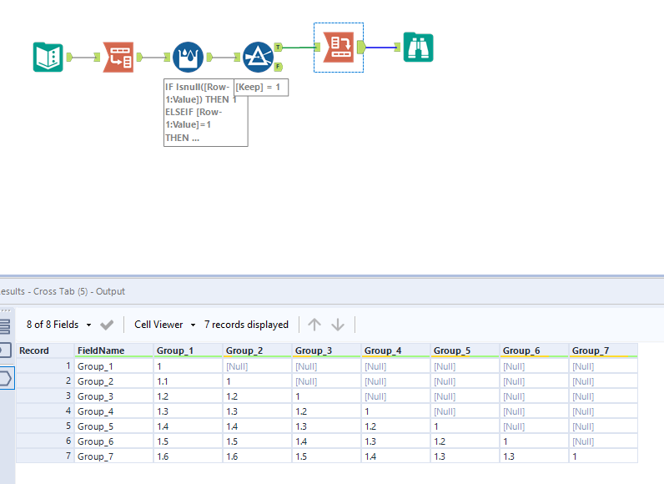This screenshot has width=664, height=484.
Task: Jump to next record with down arrow
Action: tap(338, 325)
